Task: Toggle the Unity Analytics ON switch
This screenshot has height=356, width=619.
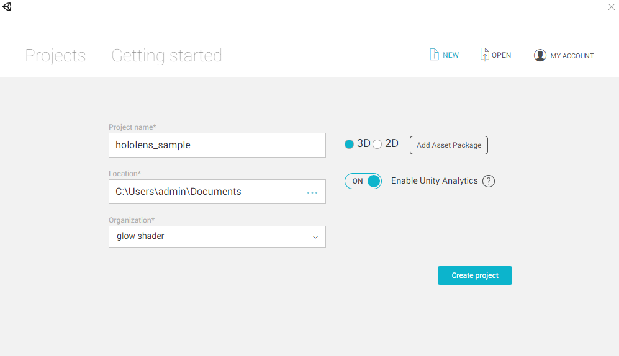Action: [363, 181]
